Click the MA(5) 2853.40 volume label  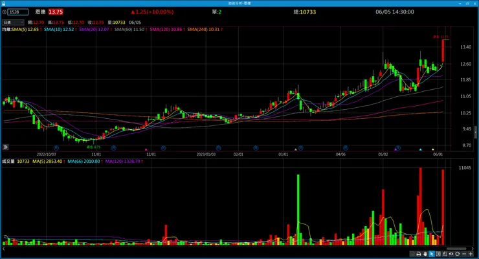(x=47, y=161)
